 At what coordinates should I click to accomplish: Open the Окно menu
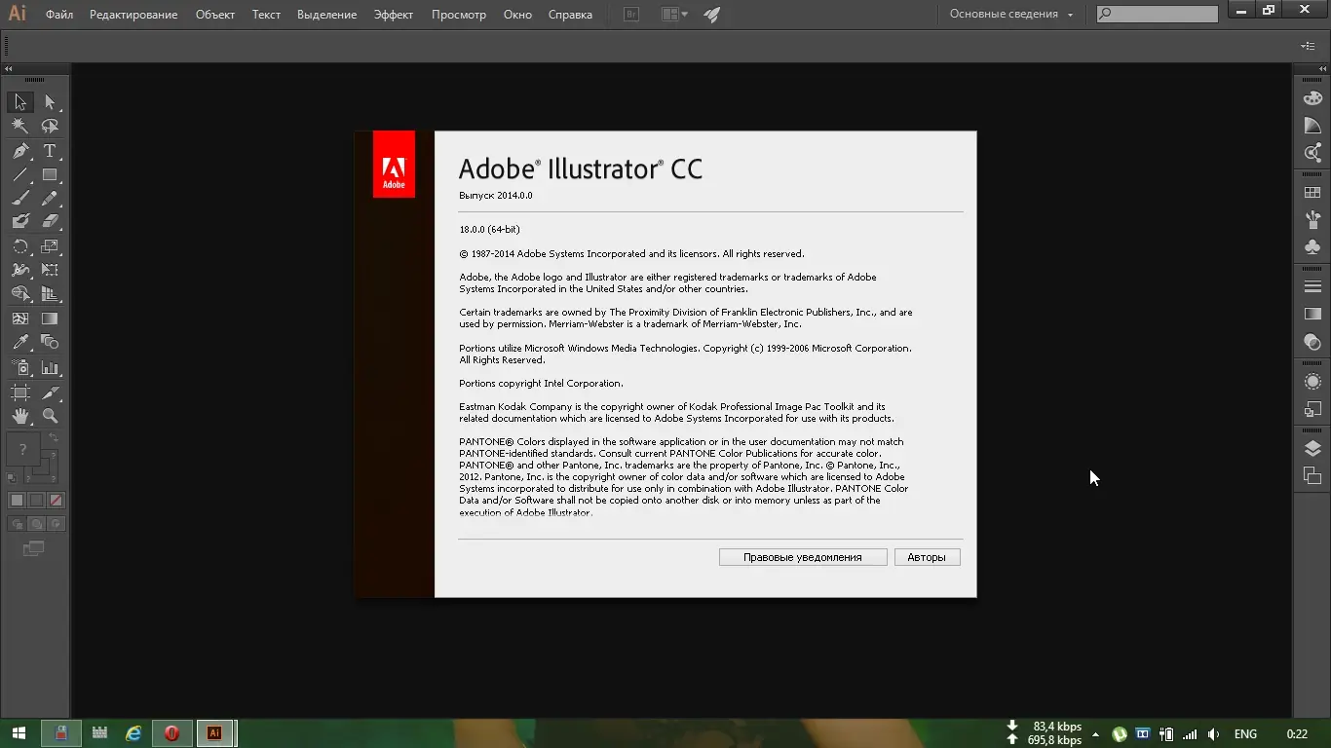pyautogui.click(x=517, y=14)
